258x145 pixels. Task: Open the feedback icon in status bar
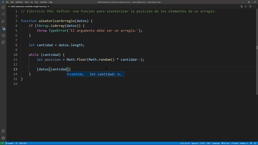(x=251, y=143)
